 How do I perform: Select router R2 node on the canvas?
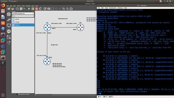(47, 61)
